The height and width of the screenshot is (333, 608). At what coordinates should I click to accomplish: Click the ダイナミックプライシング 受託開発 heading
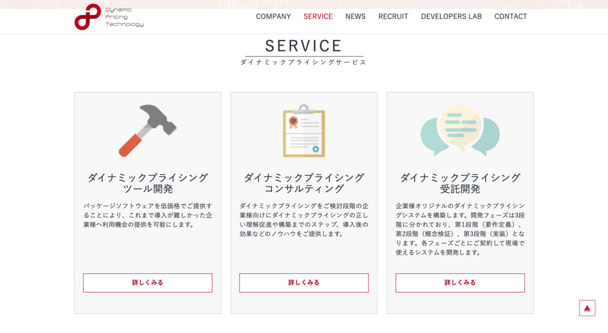(x=460, y=183)
